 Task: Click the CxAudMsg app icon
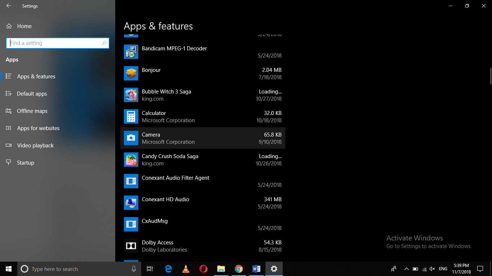[x=131, y=224]
